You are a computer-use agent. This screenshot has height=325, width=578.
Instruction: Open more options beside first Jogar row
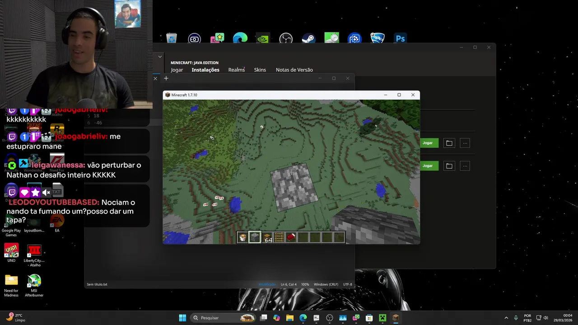(465, 143)
